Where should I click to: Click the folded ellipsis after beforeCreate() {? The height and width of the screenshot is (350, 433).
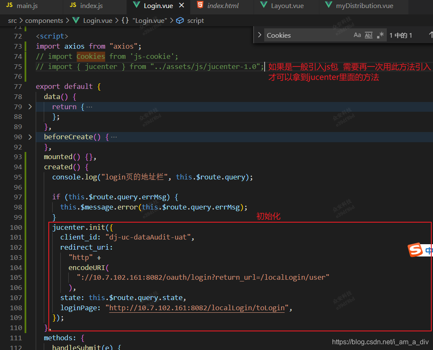pos(114,137)
